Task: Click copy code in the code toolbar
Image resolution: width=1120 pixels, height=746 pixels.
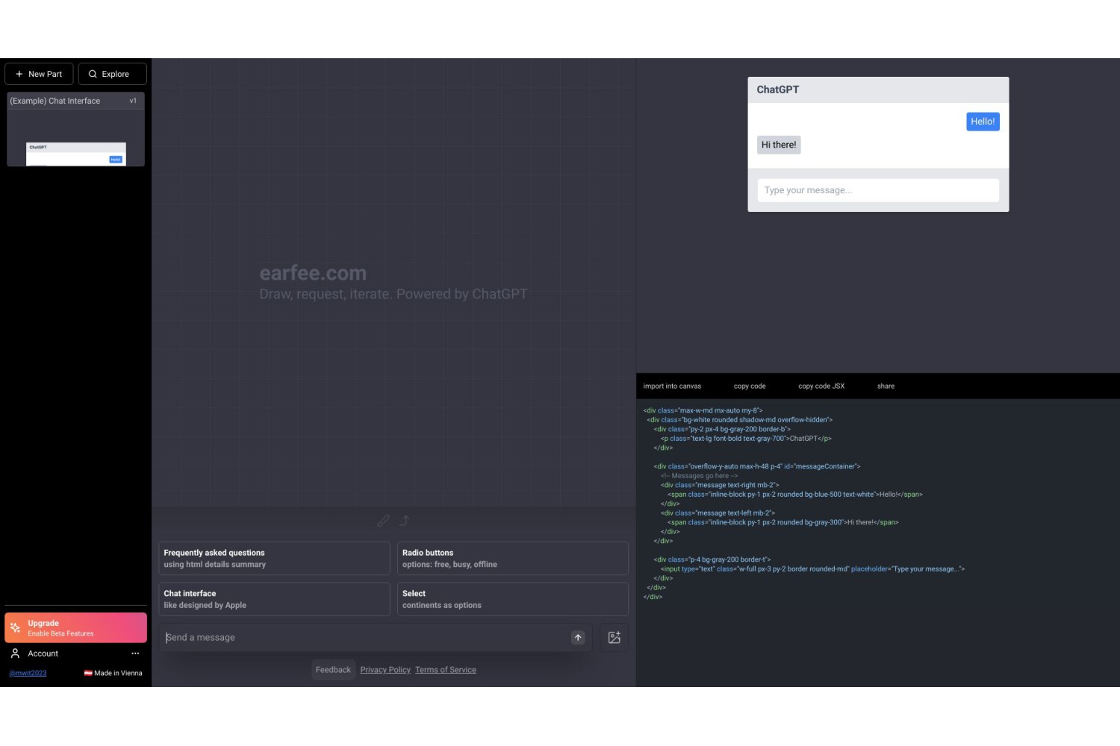Action: [750, 386]
